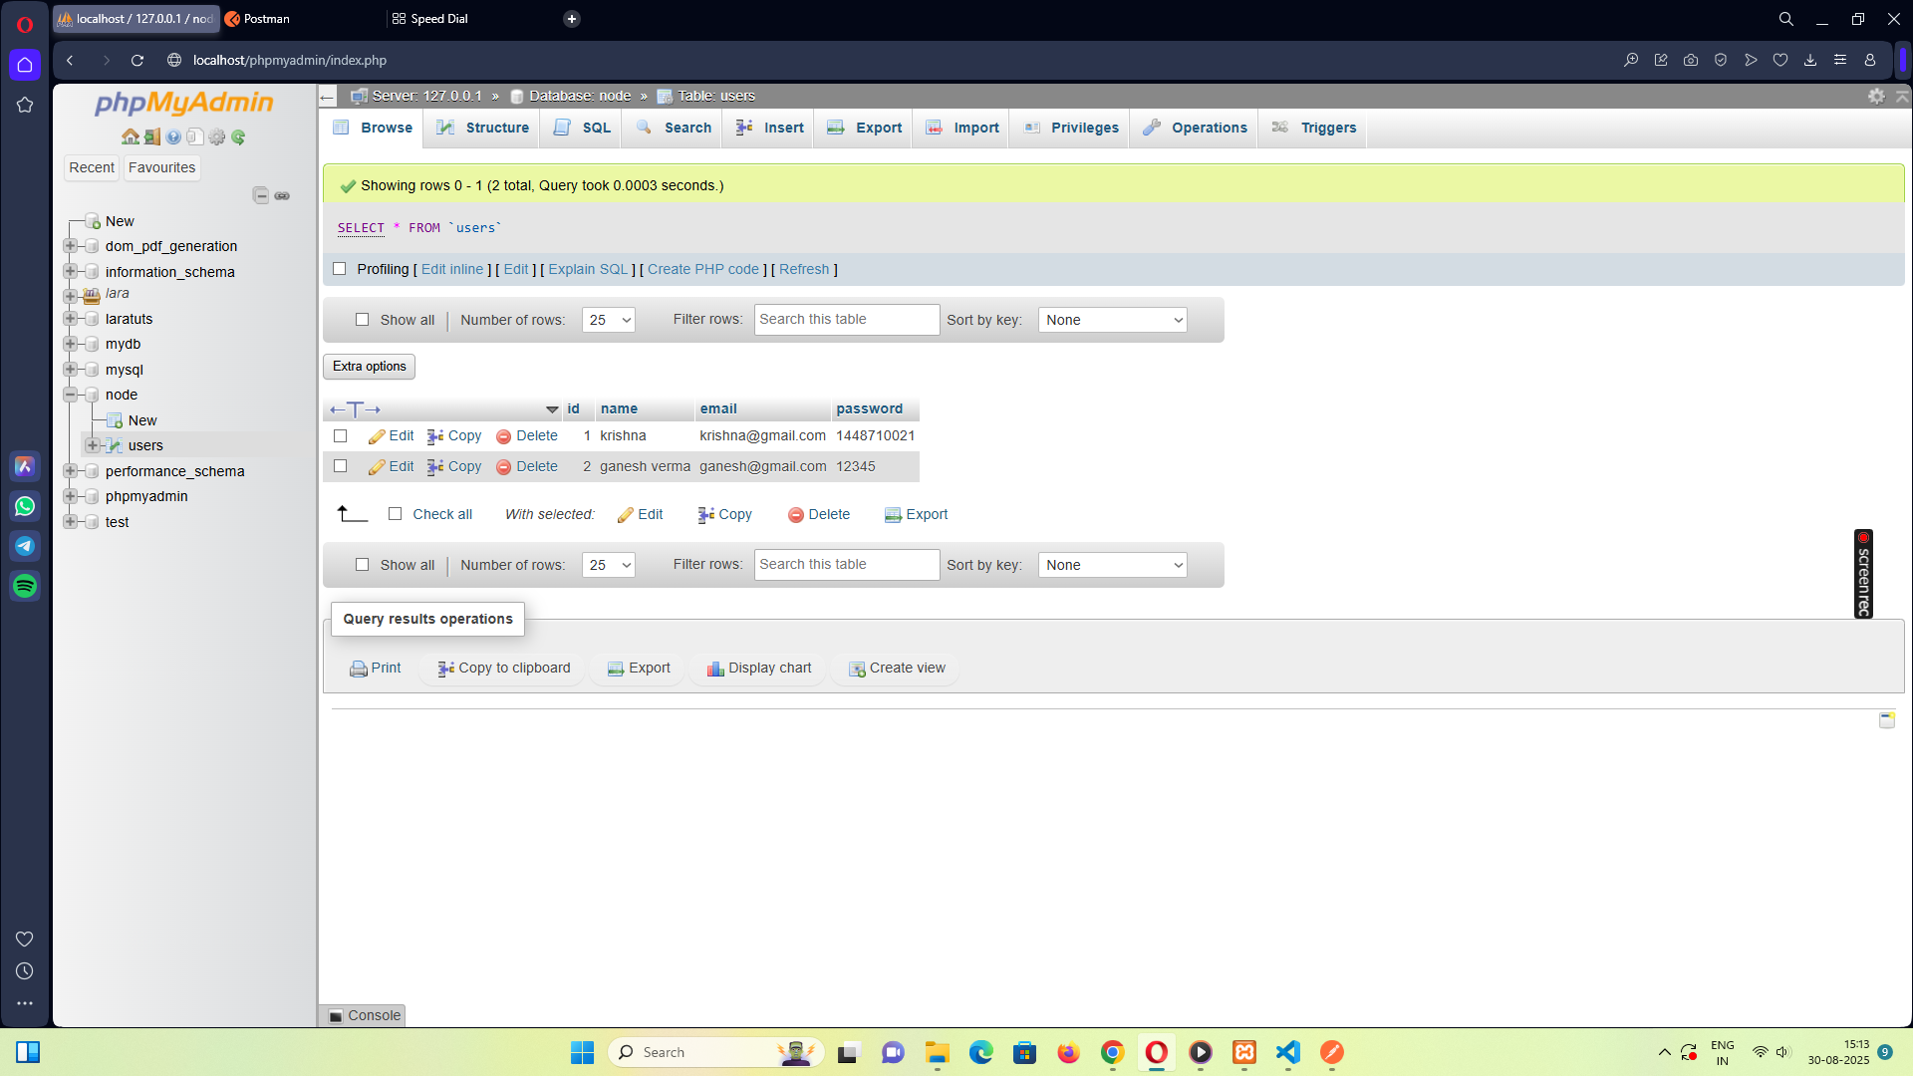Click lower Filter rows search field
1913x1076 pixels.
click(x=846, y=565)
